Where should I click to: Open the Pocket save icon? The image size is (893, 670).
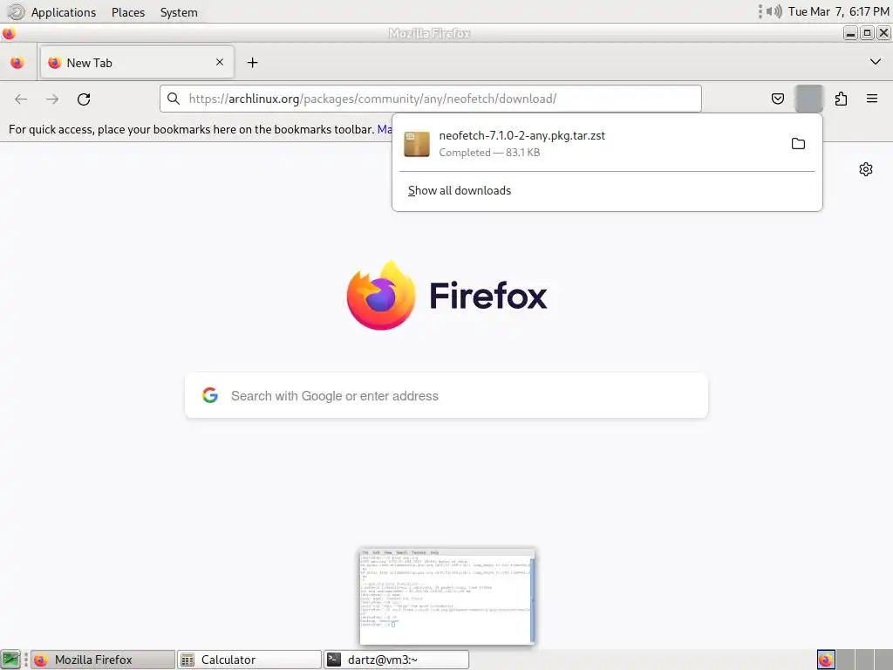click(x=777, y=99)
